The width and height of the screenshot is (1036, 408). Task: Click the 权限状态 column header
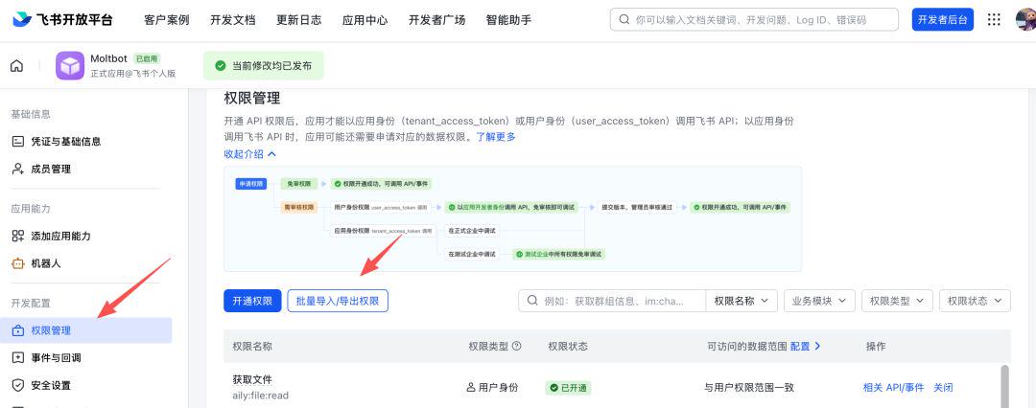[x=568, y=346]
